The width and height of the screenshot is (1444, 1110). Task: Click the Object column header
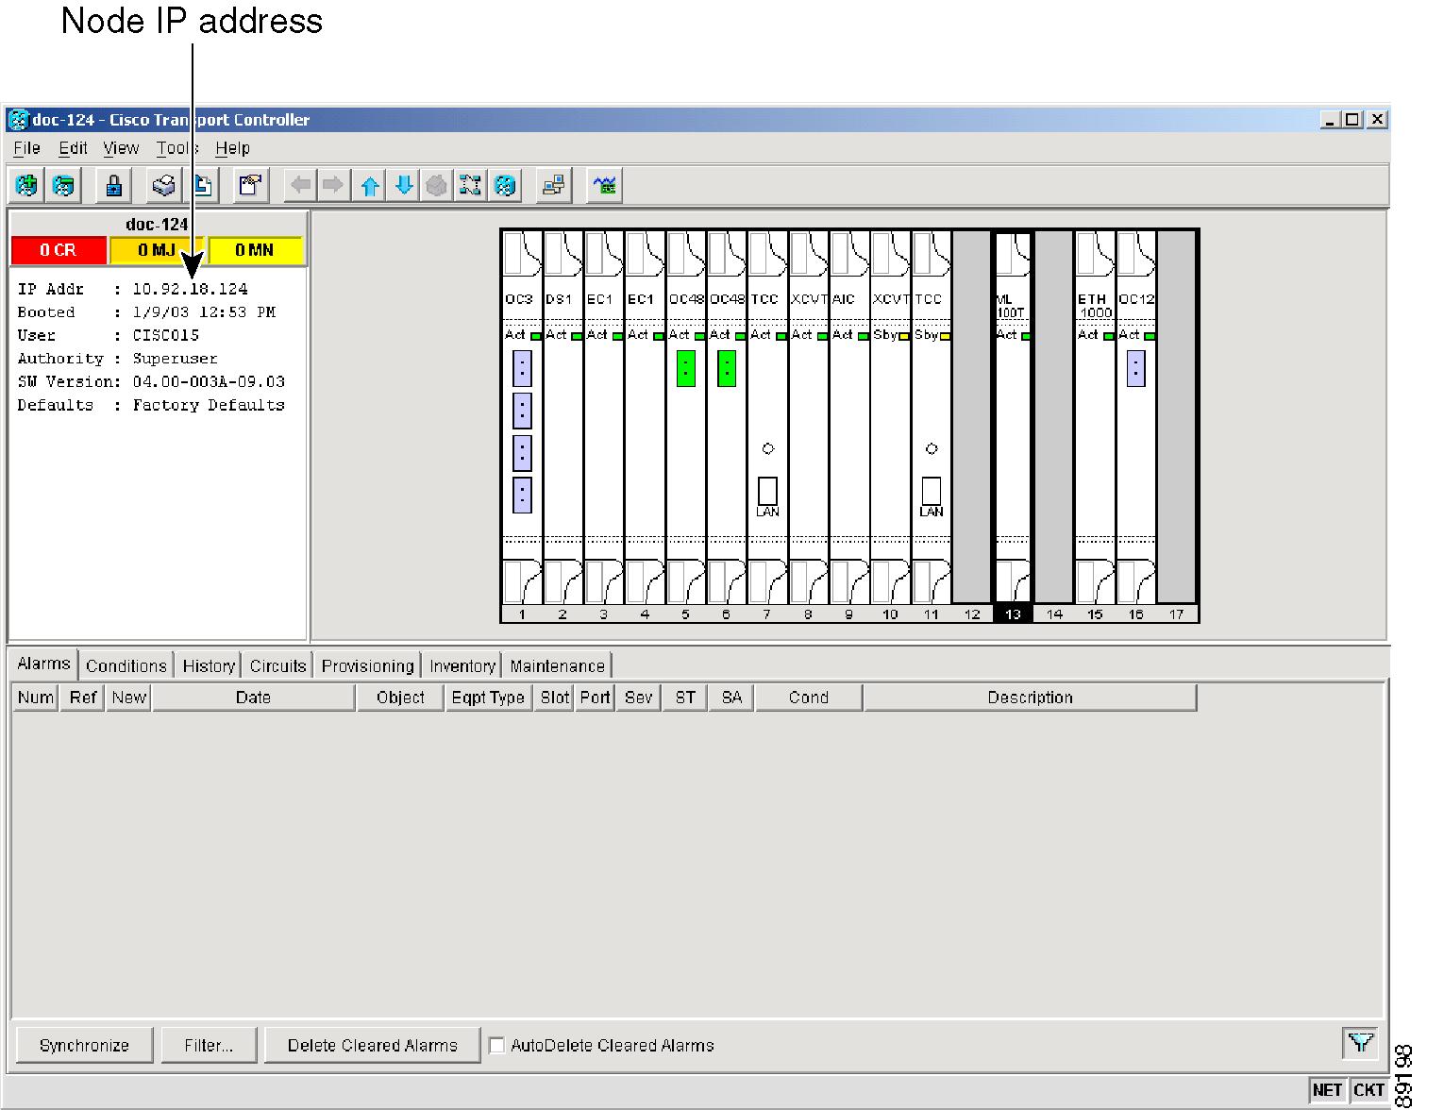point(400,698)
